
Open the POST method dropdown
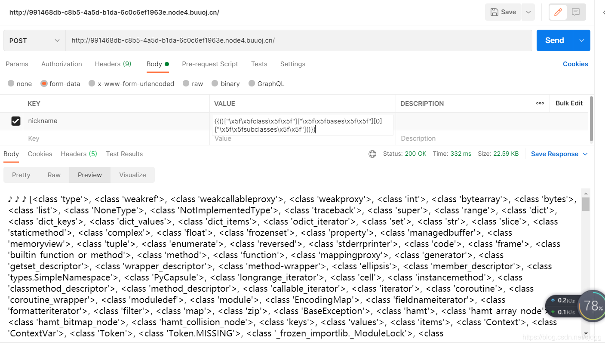coord(34,40)
